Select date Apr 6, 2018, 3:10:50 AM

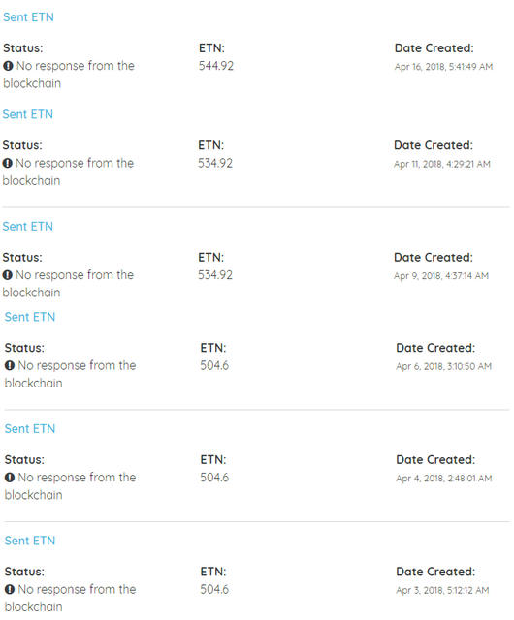444,366
